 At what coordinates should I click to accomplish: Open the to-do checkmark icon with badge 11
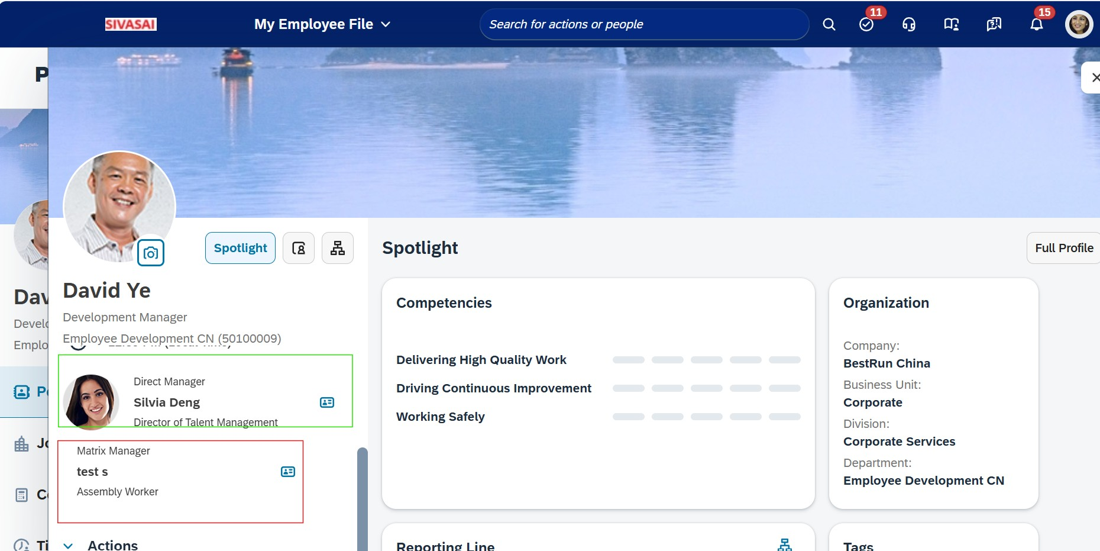866,24
